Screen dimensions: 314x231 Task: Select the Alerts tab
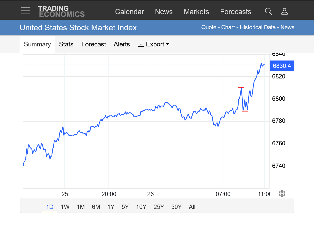[122, 44]
